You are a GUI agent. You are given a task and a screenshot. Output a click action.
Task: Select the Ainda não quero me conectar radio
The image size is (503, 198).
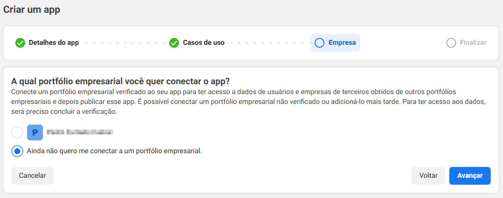pyautogui.click(x=17, y=151)
